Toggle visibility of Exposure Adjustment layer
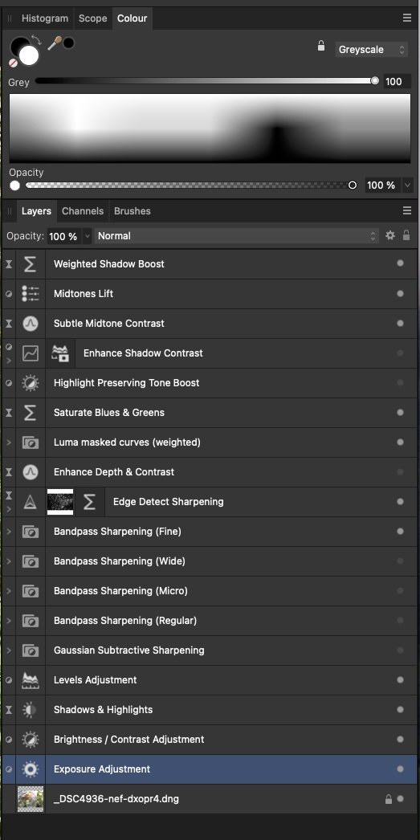 (x=400, y=769)
